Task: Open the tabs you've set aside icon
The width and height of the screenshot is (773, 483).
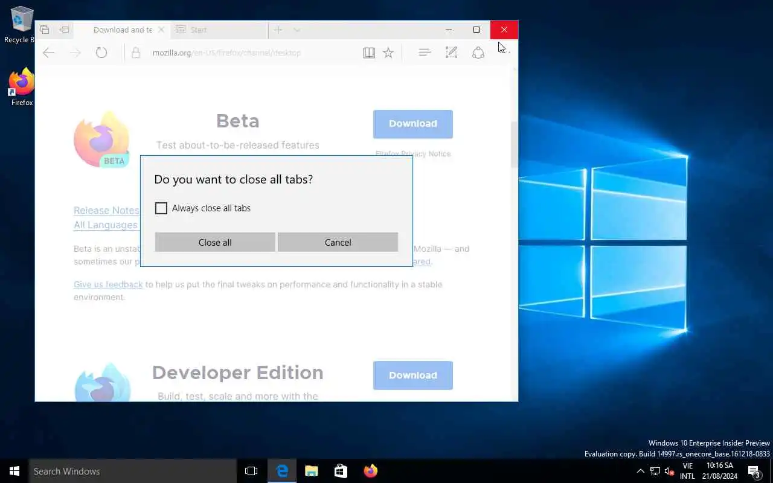Action: pos(45,30)
